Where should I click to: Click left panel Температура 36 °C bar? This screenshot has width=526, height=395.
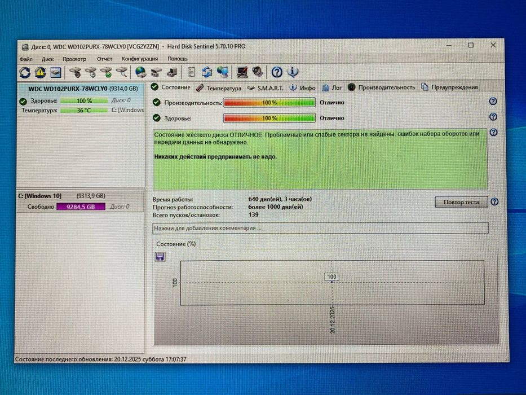(84, 110)
